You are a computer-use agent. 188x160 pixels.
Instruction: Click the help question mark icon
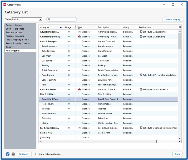7,154
